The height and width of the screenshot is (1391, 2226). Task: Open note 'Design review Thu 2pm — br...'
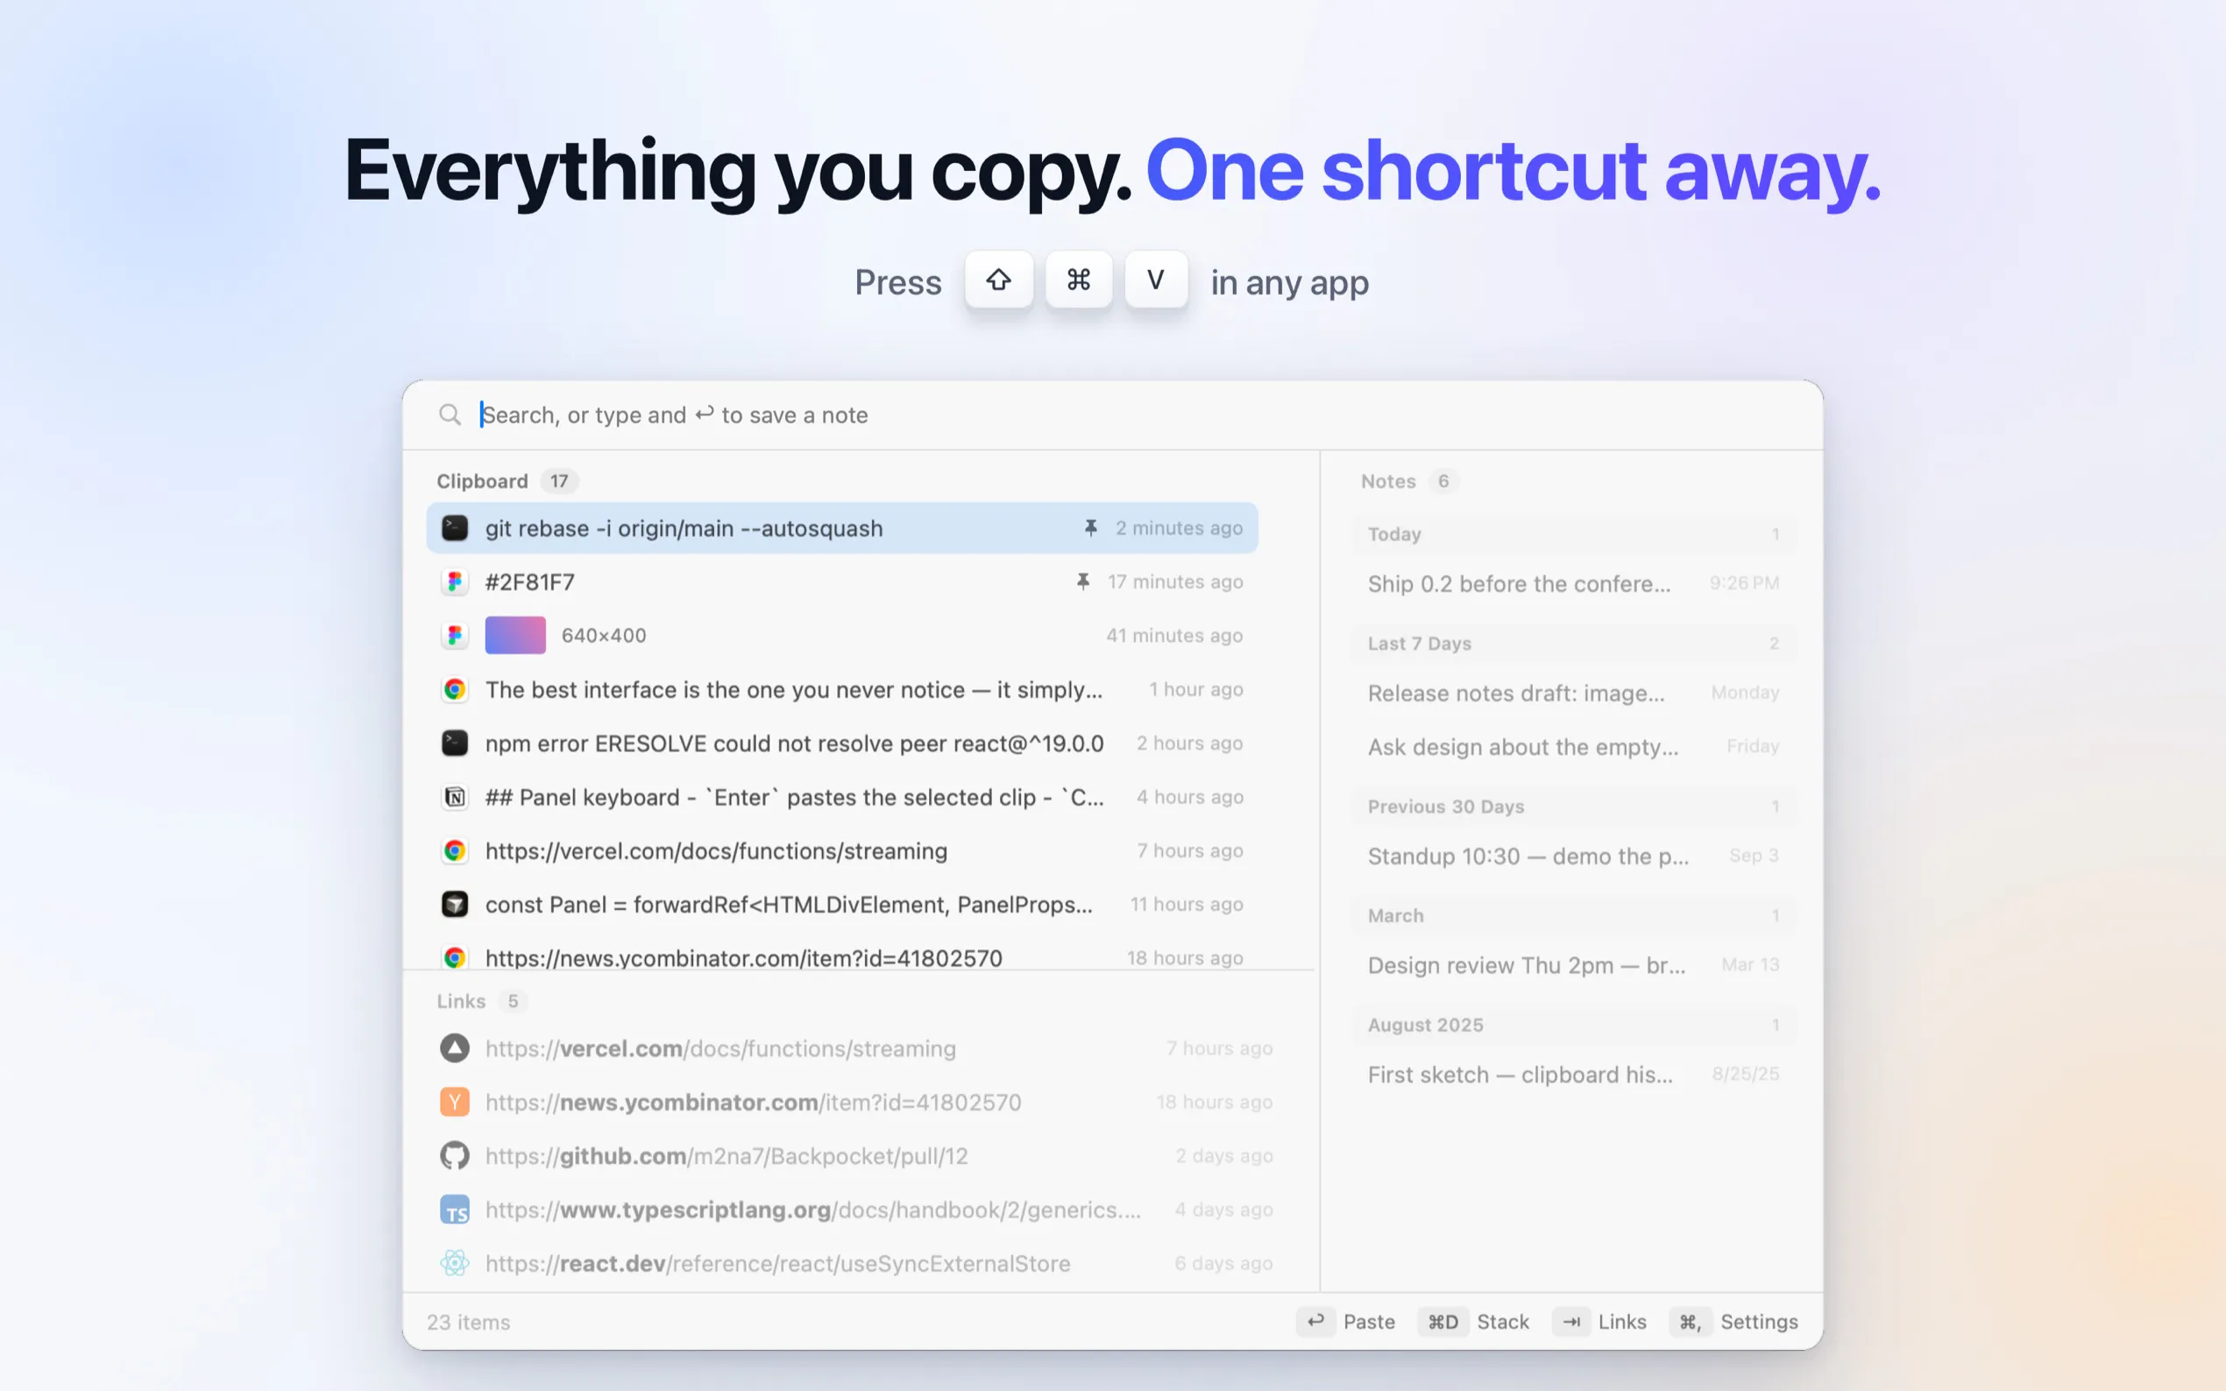1573,965
